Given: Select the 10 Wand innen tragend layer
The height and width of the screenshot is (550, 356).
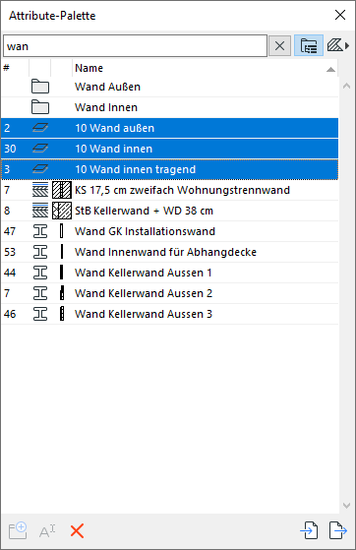Looking at the screenshot, I should tap(170, 169).
